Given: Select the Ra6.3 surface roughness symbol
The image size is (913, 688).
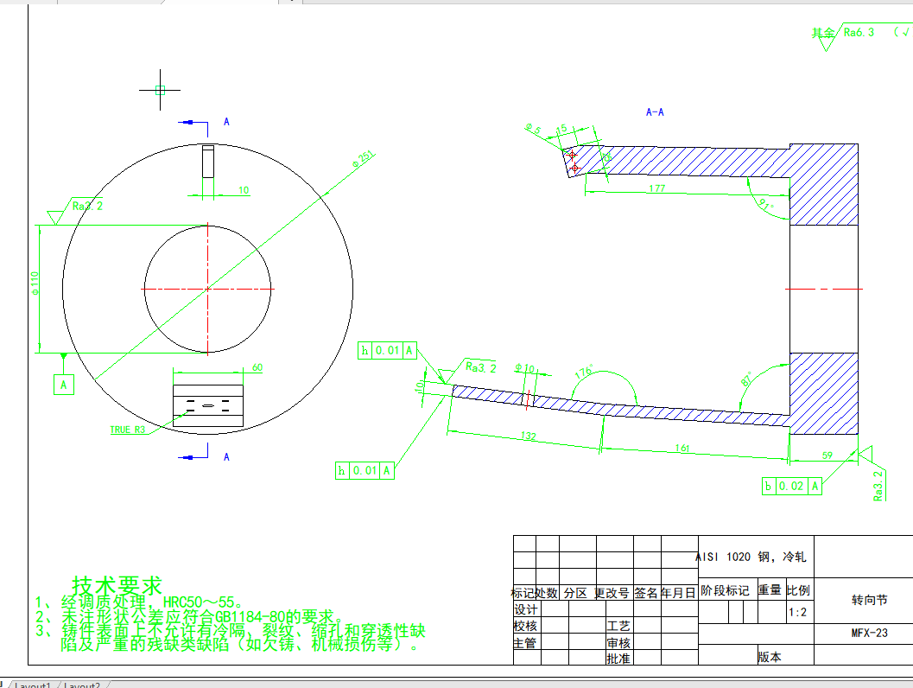Looking at the screenshot, I should pos(858,32).
